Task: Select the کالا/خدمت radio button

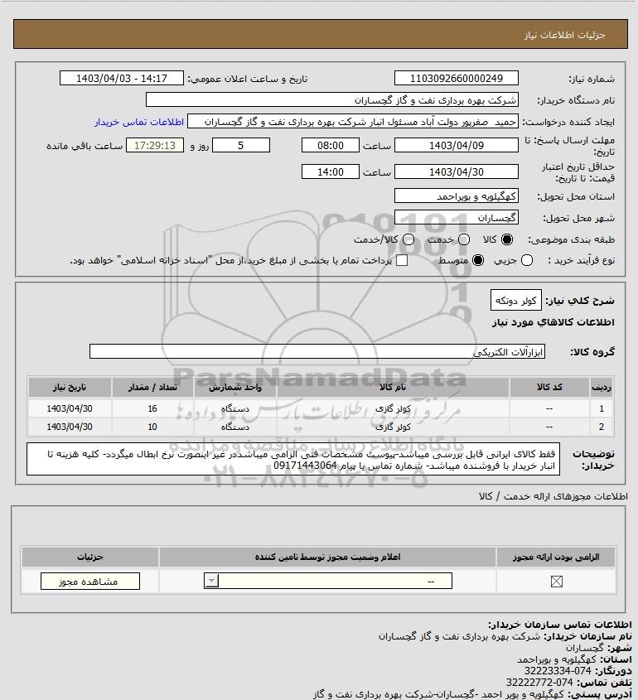Action: [x=408, y=239]
